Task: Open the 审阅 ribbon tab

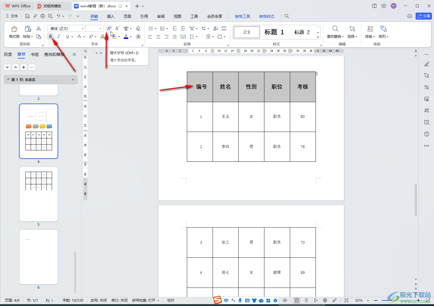Action: 161,16
